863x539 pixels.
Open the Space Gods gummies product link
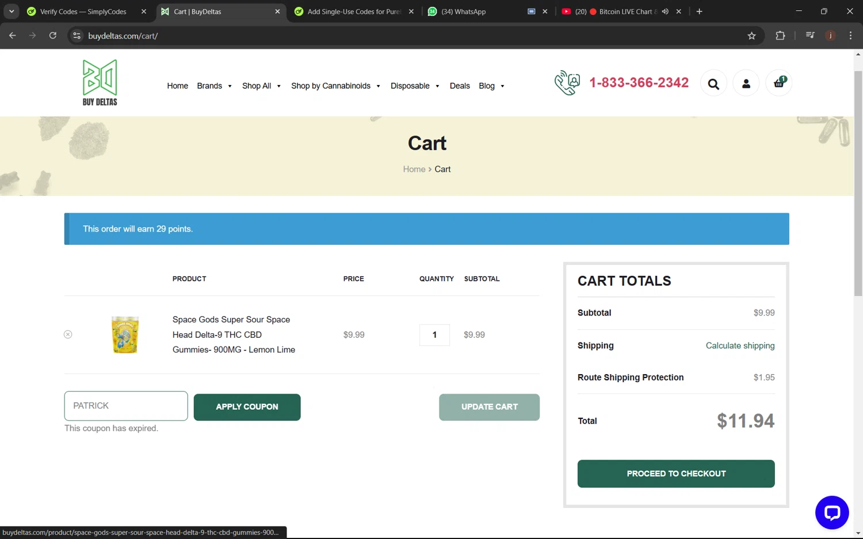pos(234,334)
